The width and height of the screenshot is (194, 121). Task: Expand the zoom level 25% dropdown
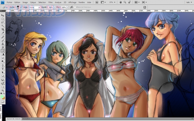(x=112, y=2)
